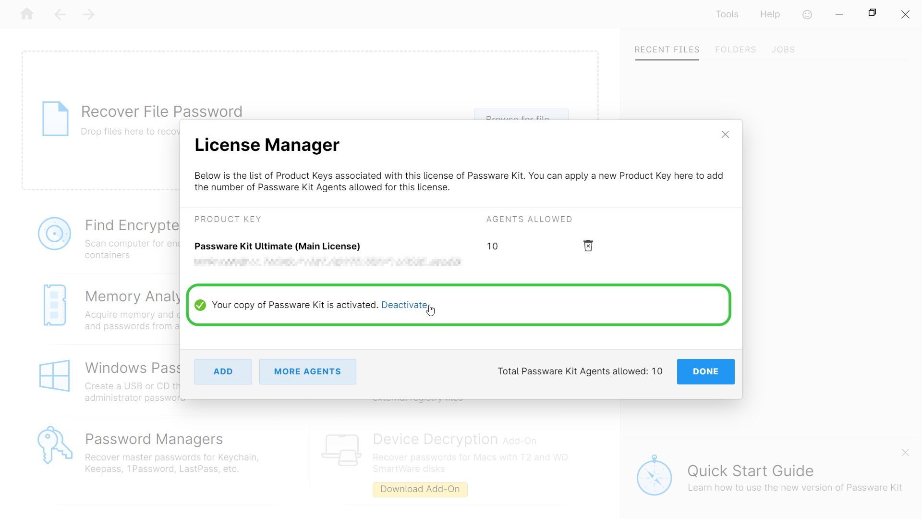Click the Recover File Password document icon
Viewport: 922px width, 519px height.
point(55,119)
